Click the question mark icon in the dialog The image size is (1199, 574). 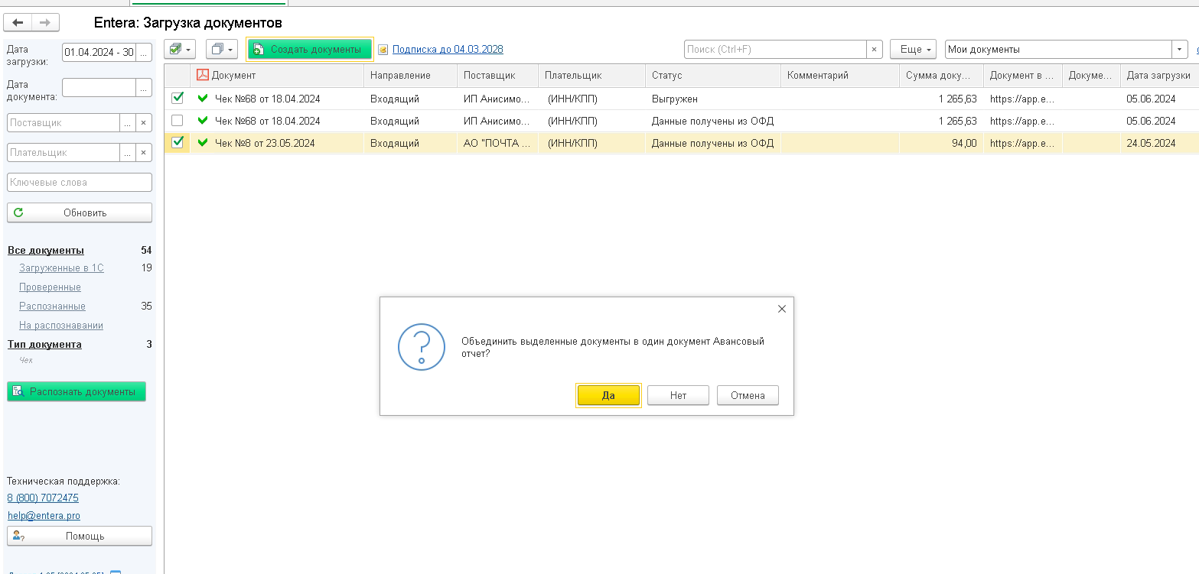click(422, 347)
